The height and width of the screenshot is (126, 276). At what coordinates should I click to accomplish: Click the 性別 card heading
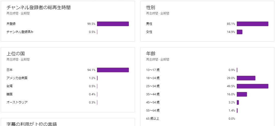151,8
